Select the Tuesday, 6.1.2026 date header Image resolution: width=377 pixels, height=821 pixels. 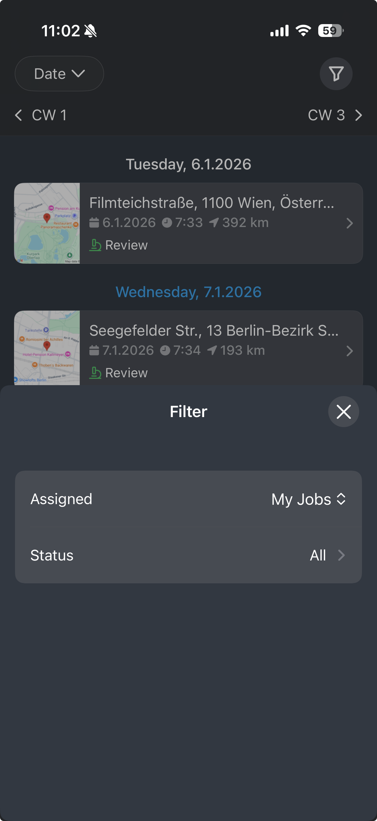click(x=188, y=164)
